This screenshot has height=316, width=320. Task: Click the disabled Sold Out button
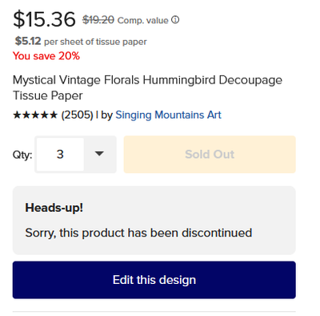[210, 154]
